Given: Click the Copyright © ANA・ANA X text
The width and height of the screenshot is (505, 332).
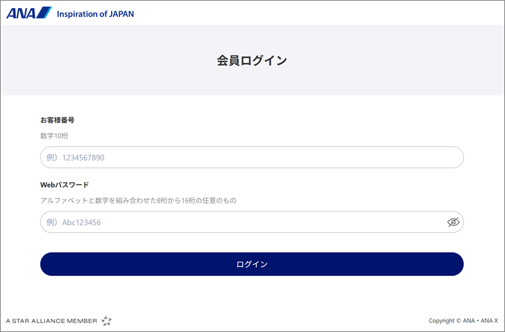Looking at the screenshot, I should 463,321.
